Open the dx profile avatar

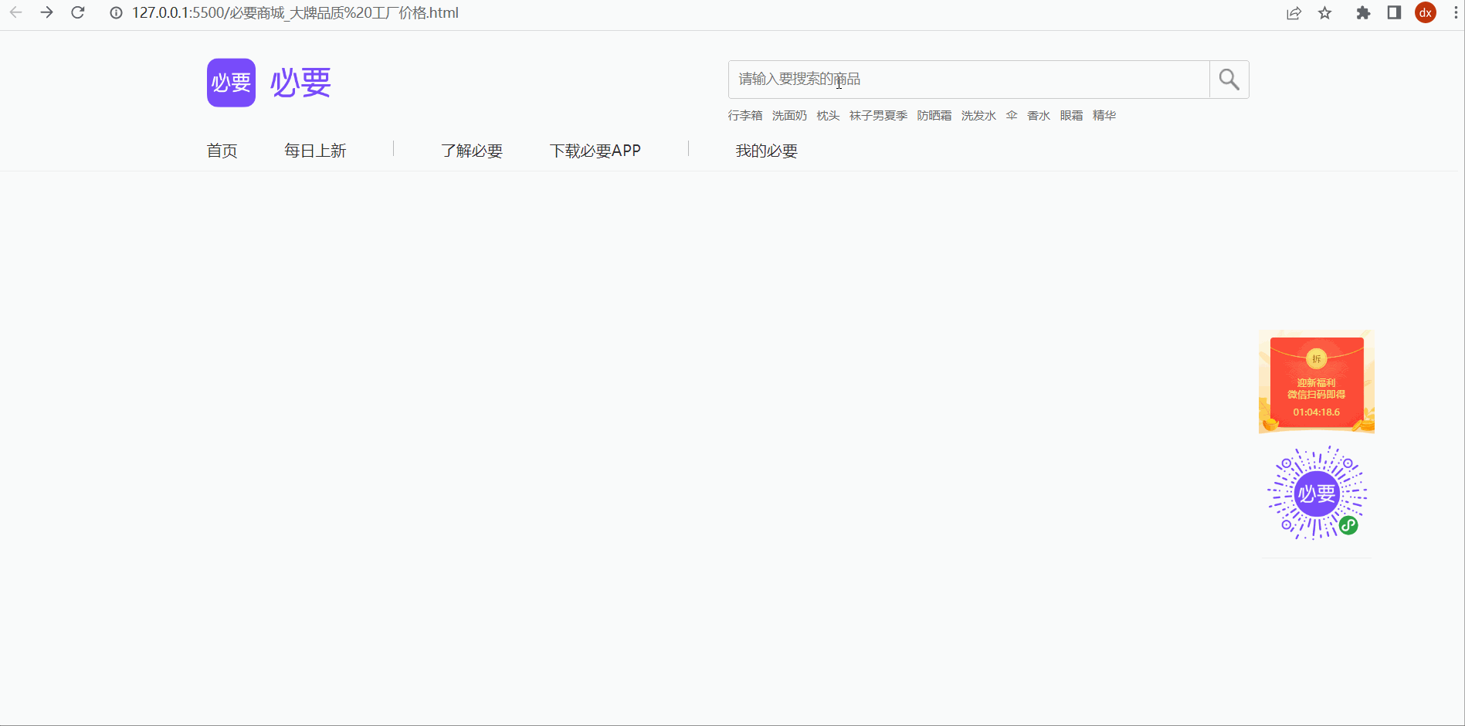(x=1426, y=12)
